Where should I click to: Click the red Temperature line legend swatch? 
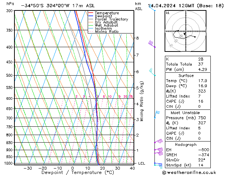91,13
